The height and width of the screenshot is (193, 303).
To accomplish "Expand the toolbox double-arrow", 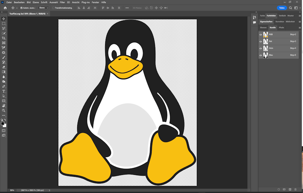I will coord(2,12).
